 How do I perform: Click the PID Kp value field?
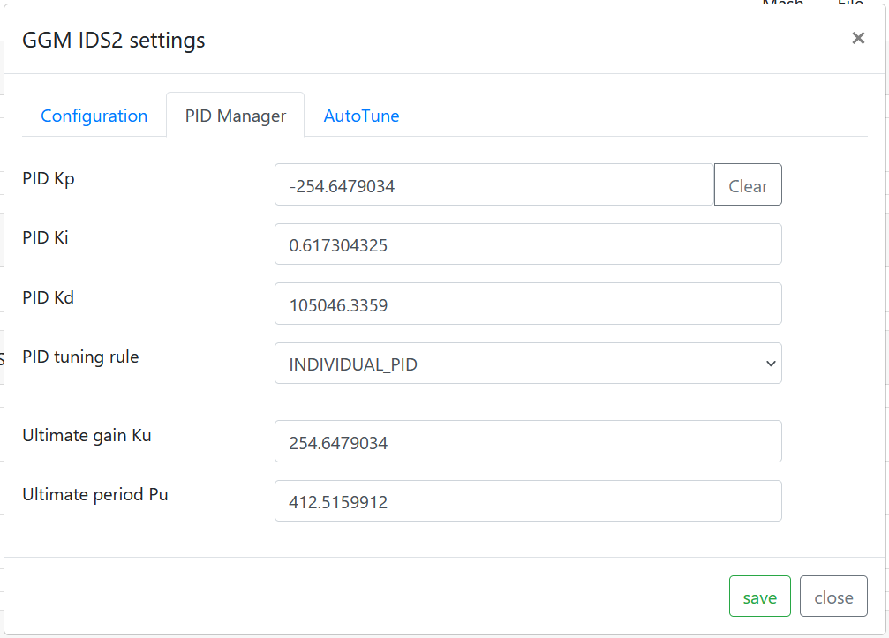(x=493, y=185)
